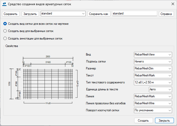
Task: Open the 'Вид' RebarMeshView dropdown
Action: tap(153, 54)
